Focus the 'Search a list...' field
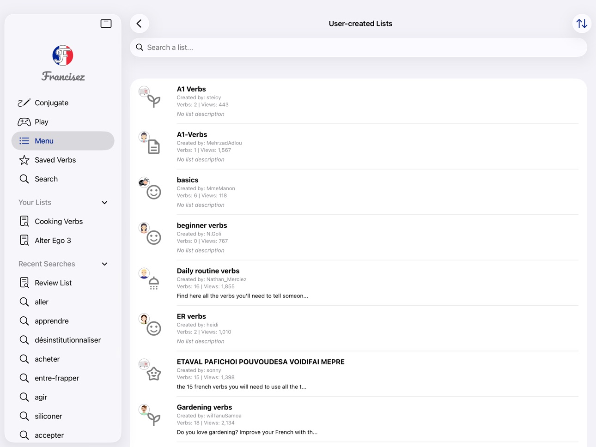596x447 pixels. 359,47
